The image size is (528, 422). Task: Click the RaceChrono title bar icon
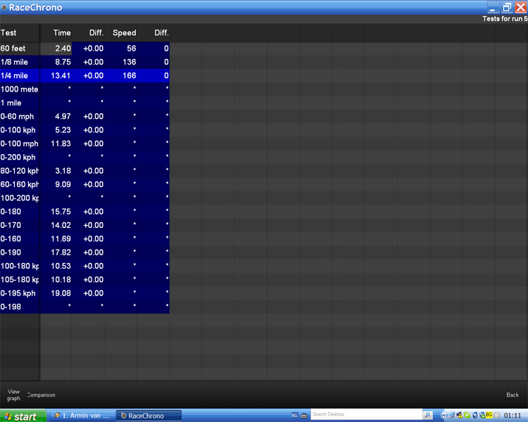(x=4, y=8)
